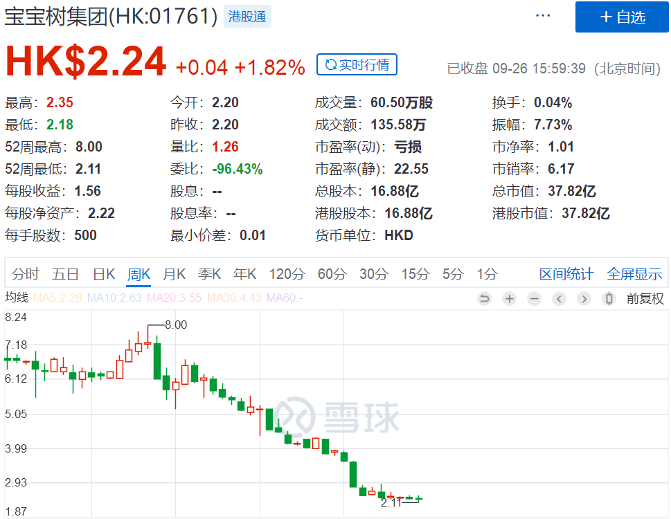Click the 振幅 value 7.73%
Screen dimensions: 671x519
click(x=553, y=125)
